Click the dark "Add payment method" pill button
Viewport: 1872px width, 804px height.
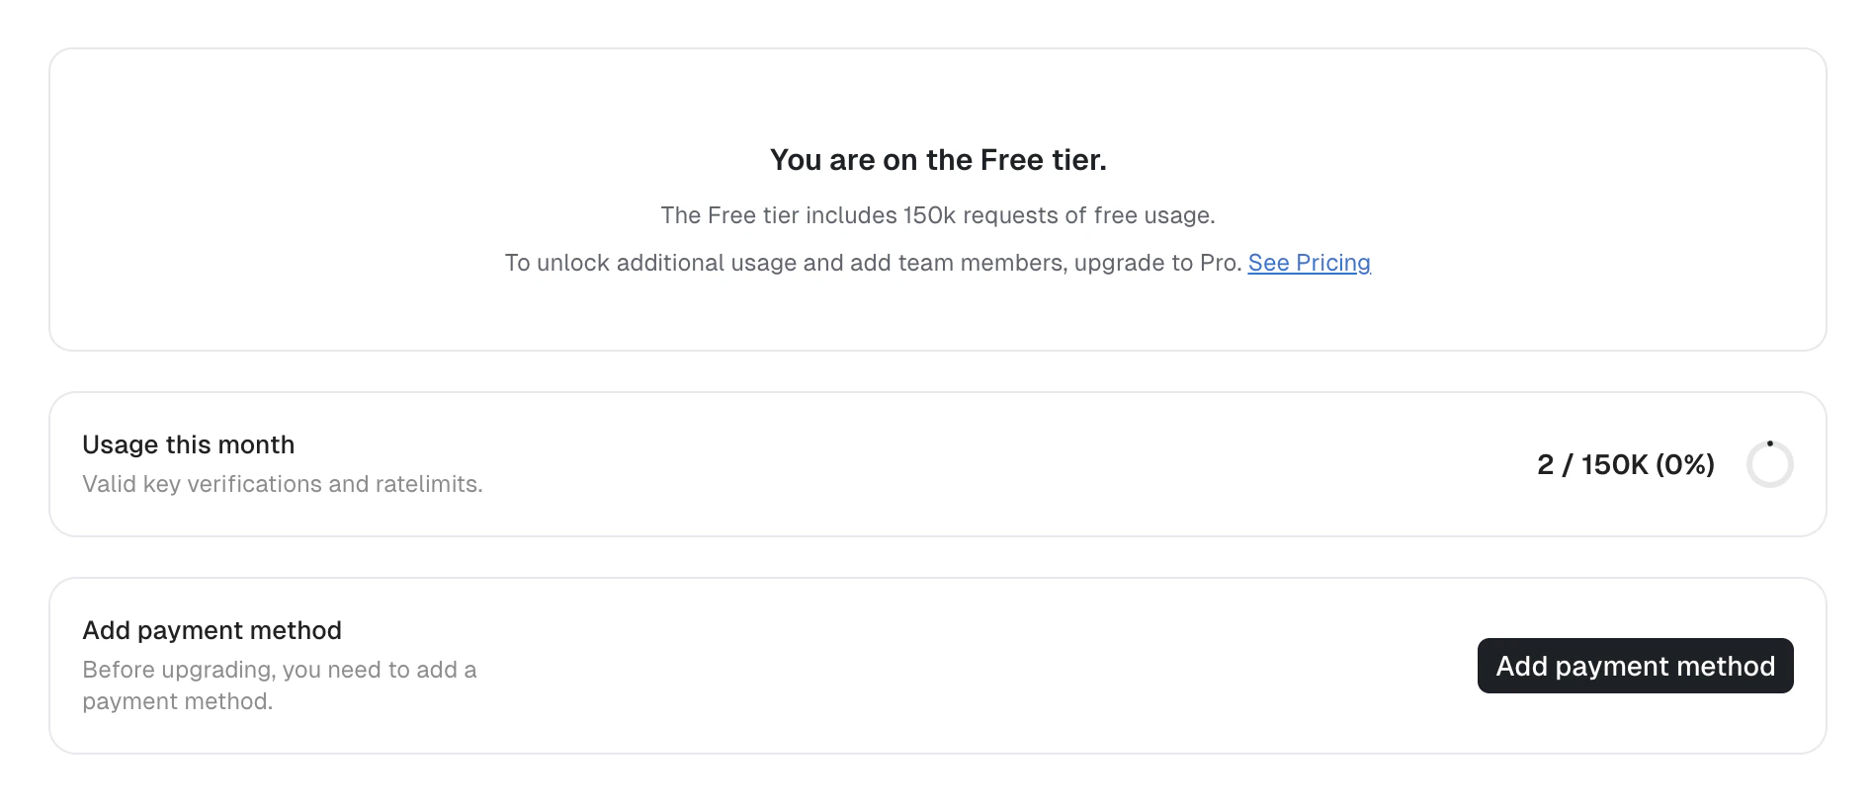(1635, 666)
